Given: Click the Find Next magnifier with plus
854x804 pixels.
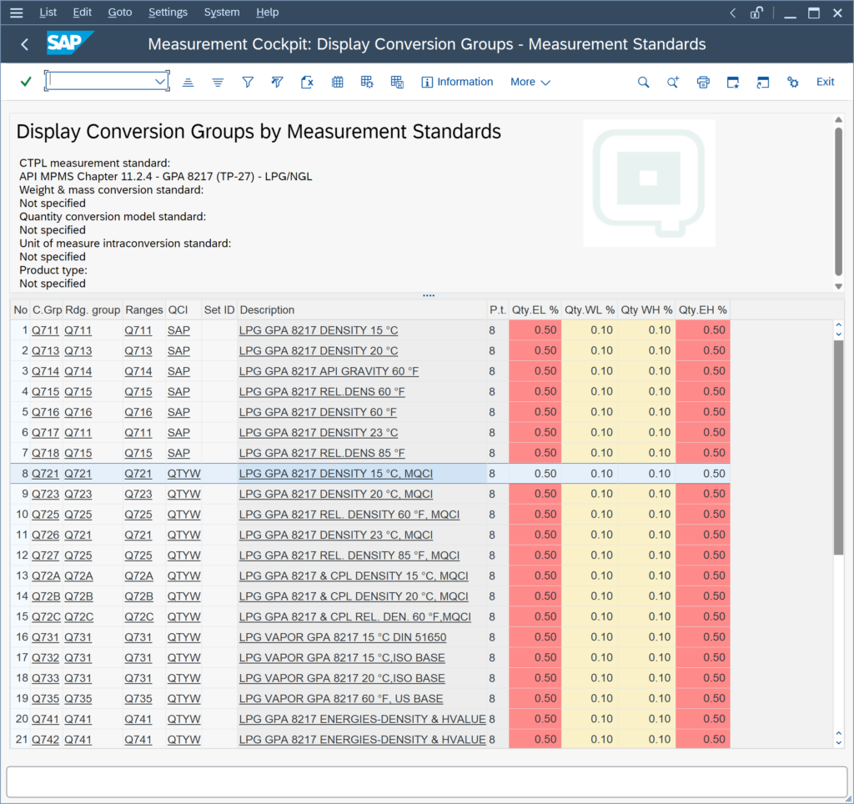Looking at the screenshot, I should [x=673, y=83].
